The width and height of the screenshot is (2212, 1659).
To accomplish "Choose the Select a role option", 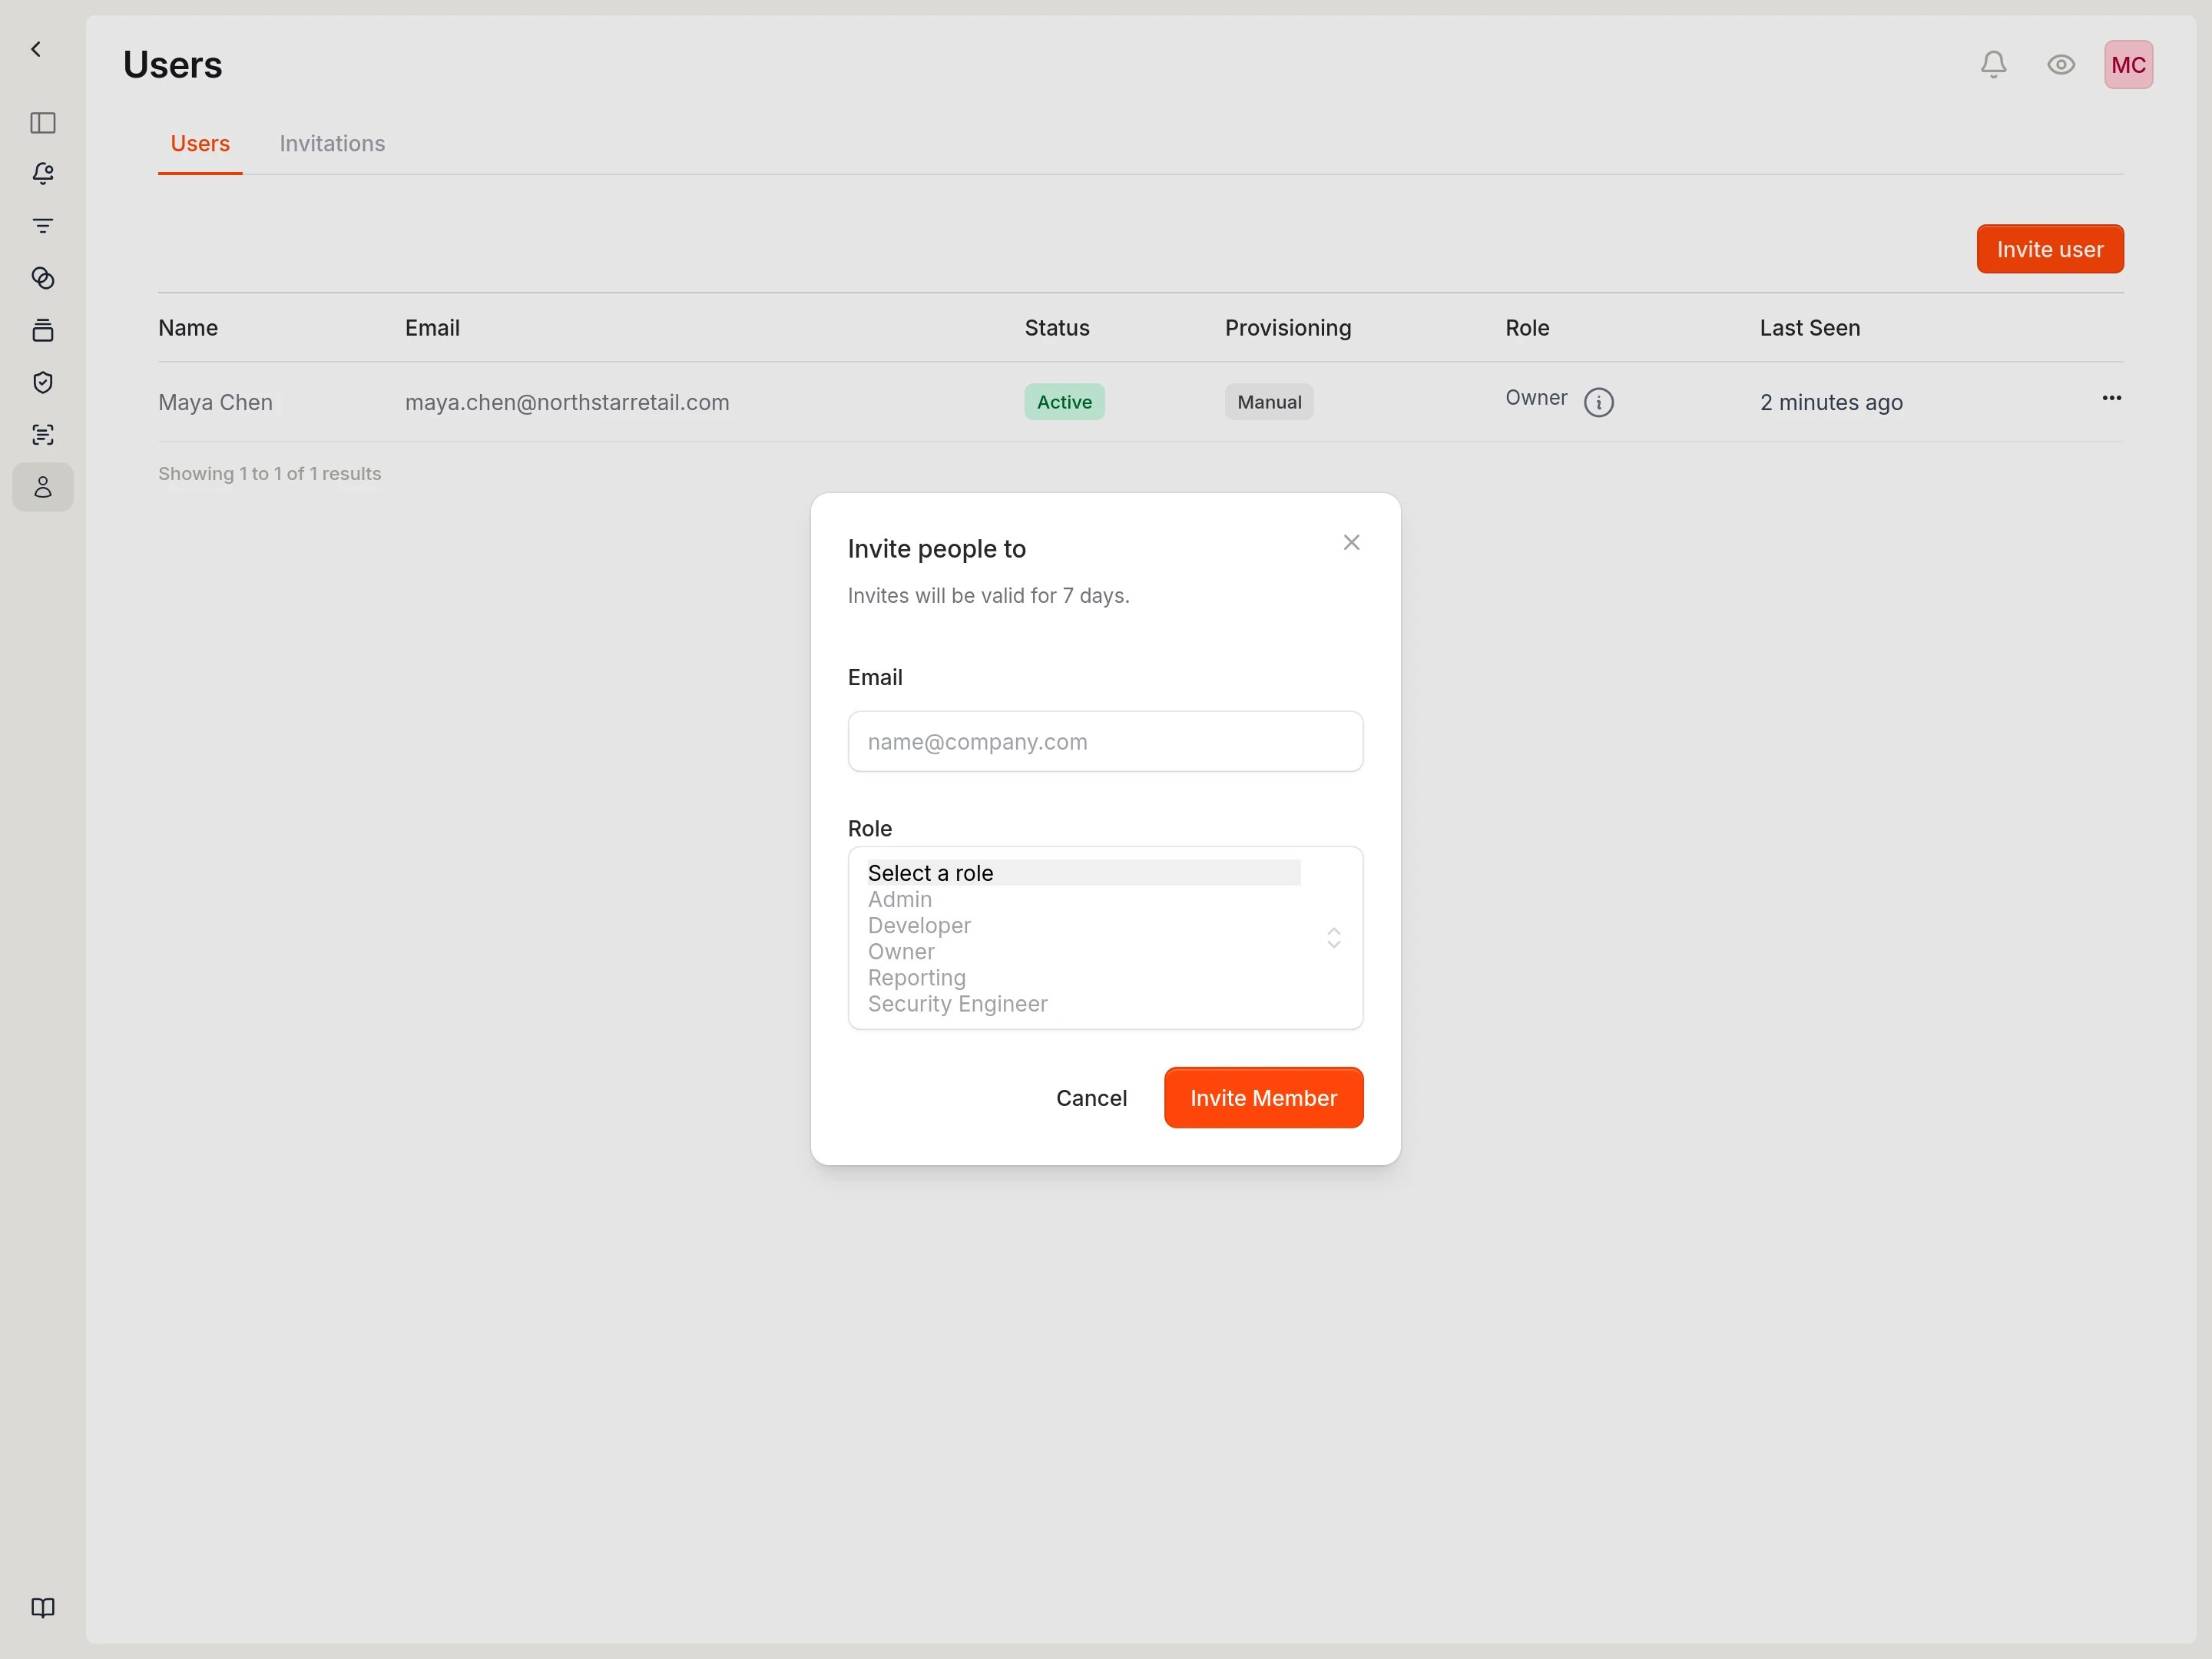I will pos(1083,873).
